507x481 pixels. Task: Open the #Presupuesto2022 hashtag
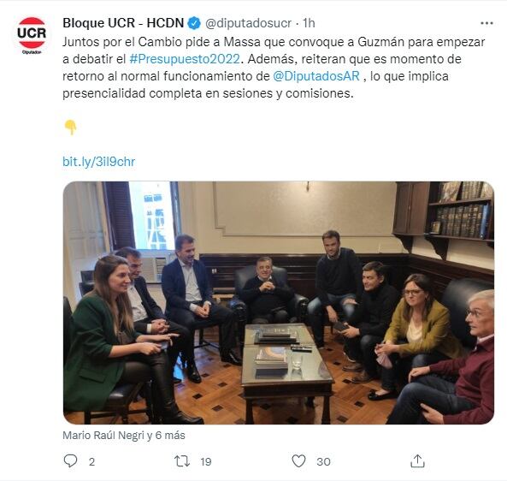click(x=185, y=59)
